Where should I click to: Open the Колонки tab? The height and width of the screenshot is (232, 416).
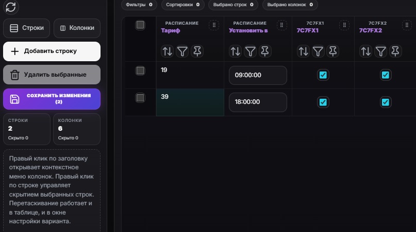(x=77, y=28)
